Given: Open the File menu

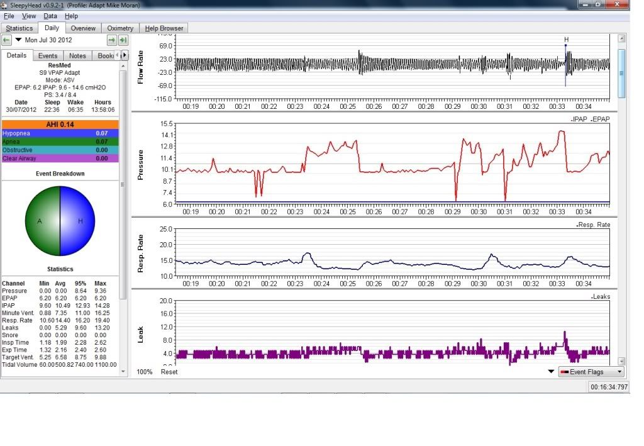Looking at the screenshot, I should point(9,16).
